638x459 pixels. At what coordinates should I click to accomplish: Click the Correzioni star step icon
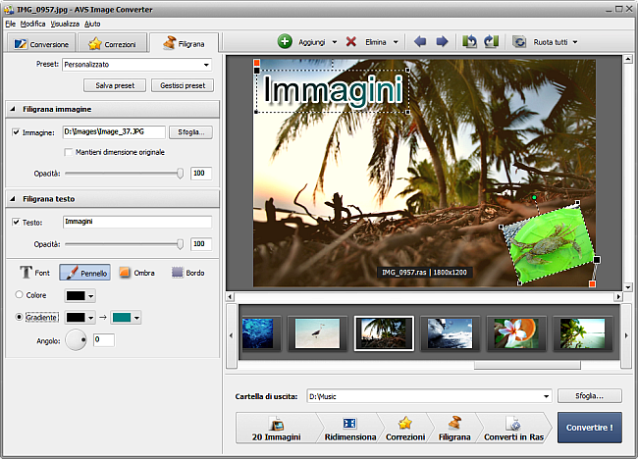click(405, 423)
